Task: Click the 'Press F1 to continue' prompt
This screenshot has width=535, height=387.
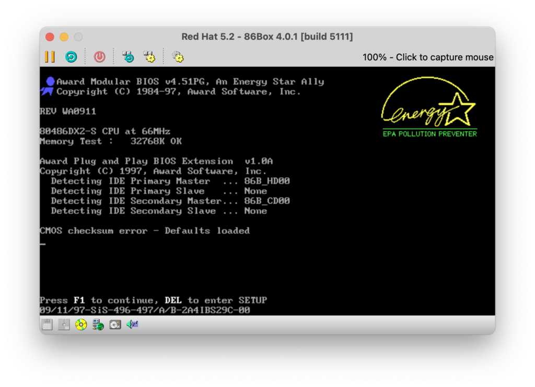Action: click(x=153, y=300)
